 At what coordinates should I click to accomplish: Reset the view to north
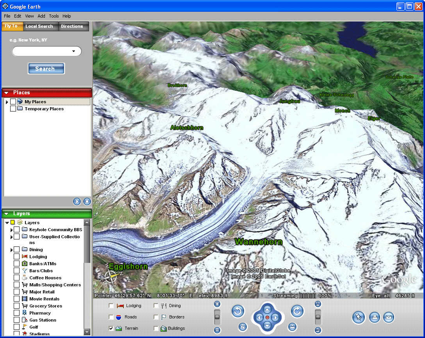pos(243,327)
